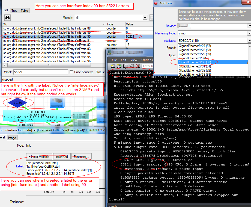Click the binoculars search icon in MIB browser
The height and width of the screenshot is (207, 251).
tap(7, 17)
